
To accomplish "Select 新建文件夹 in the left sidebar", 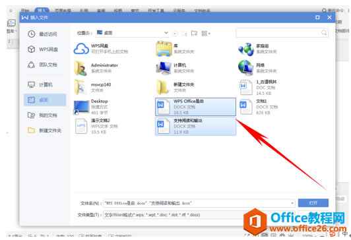I will (x=44, y=131).
